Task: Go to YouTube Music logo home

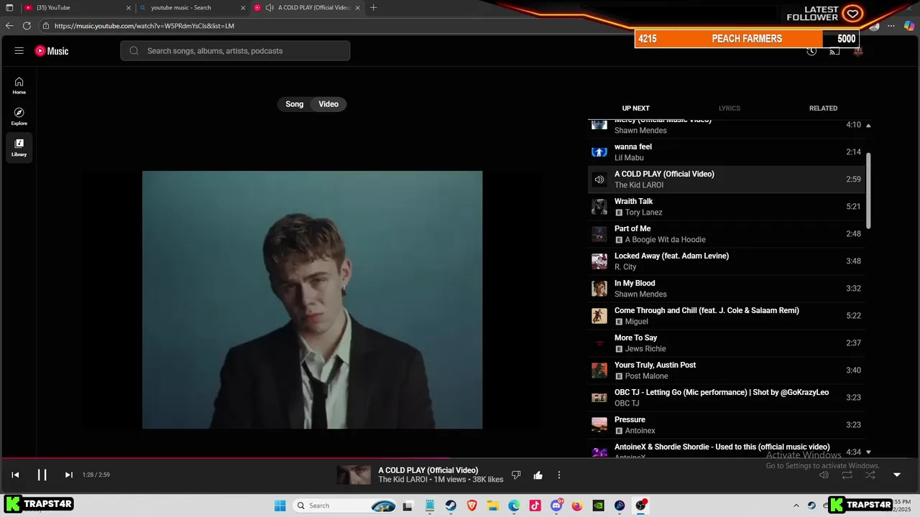Action: (x=52, y=51)
